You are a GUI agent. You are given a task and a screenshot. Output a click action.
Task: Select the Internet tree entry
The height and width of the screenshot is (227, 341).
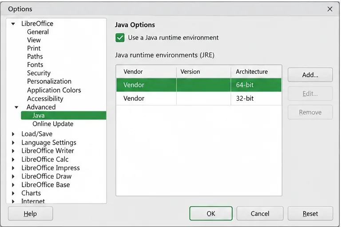coord(33,201)
